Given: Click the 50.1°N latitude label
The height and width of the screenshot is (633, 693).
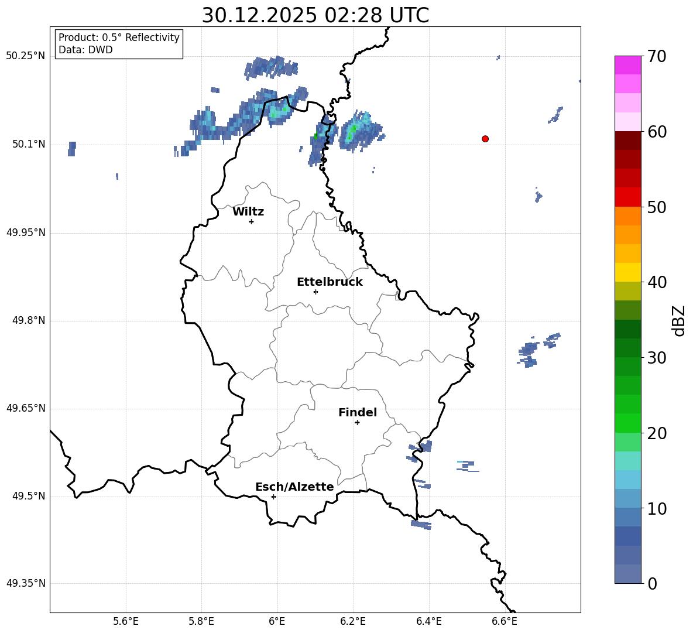Looking at the screenshot, I should pyautogui.click(x=29, y=144).
